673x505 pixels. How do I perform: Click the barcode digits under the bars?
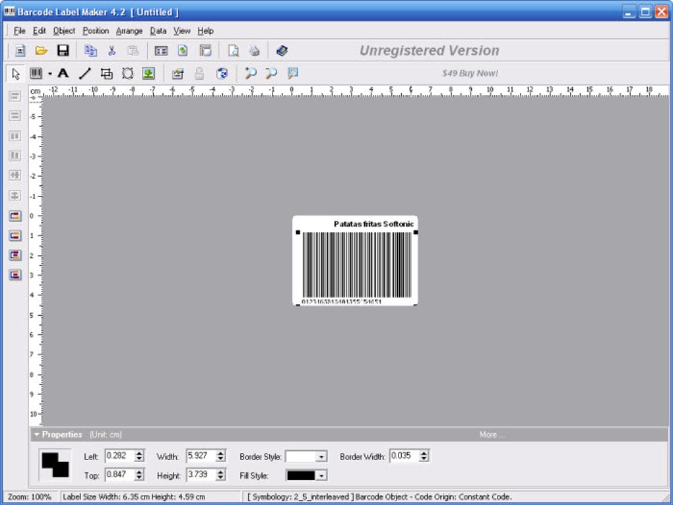(x=341, y=302)
